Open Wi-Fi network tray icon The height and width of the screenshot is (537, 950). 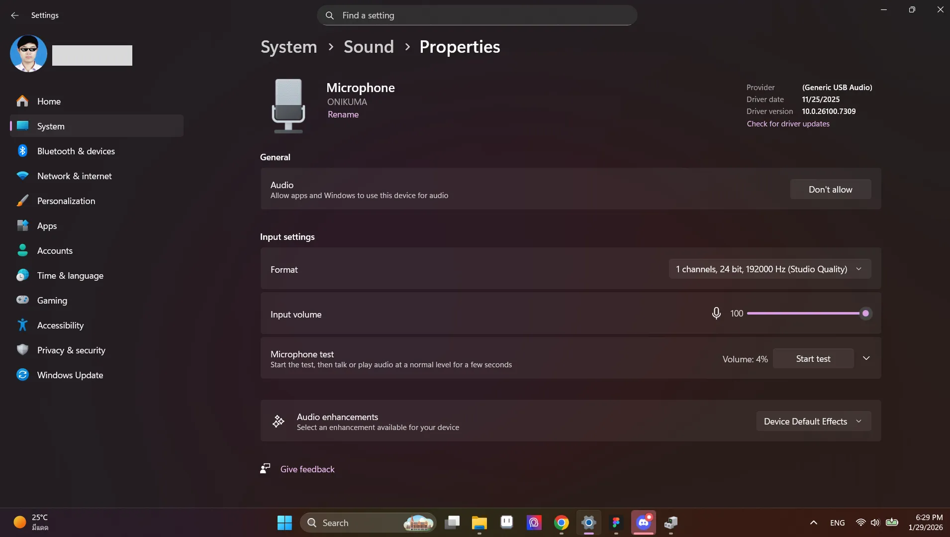tap(860, 523)
